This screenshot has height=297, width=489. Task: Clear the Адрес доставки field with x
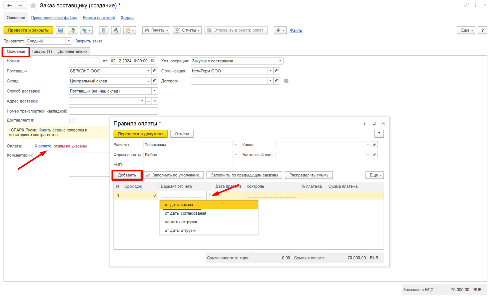pos(155,101)
